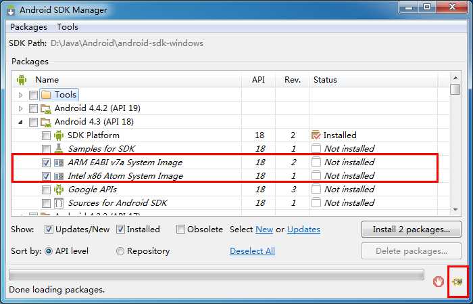473x304 pixels.
Task: Toggle the Installed show filter
Action: click(120, 230)
